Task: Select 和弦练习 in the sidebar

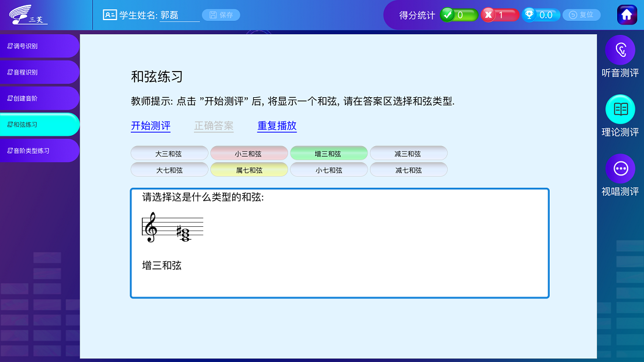Action: 39,124
